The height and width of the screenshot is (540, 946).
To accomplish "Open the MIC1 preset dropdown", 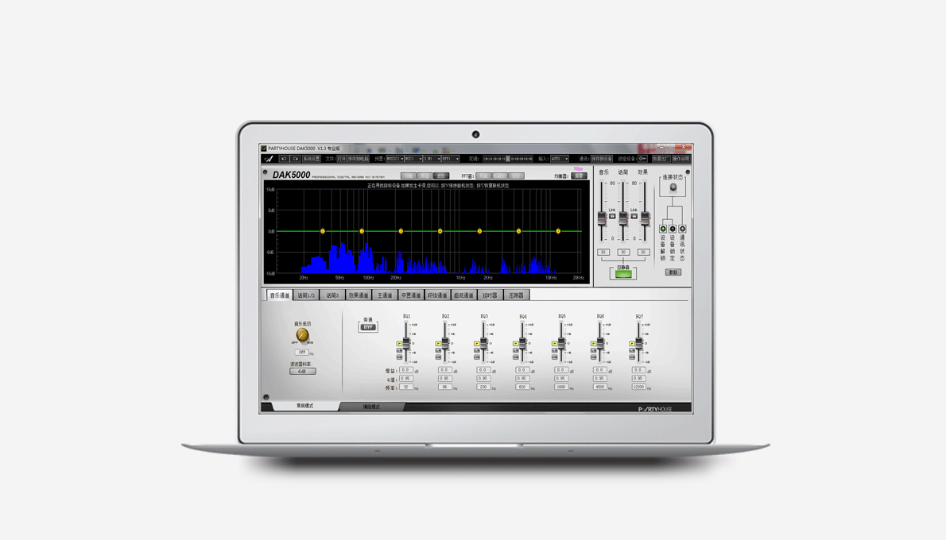I will point(413,159).
